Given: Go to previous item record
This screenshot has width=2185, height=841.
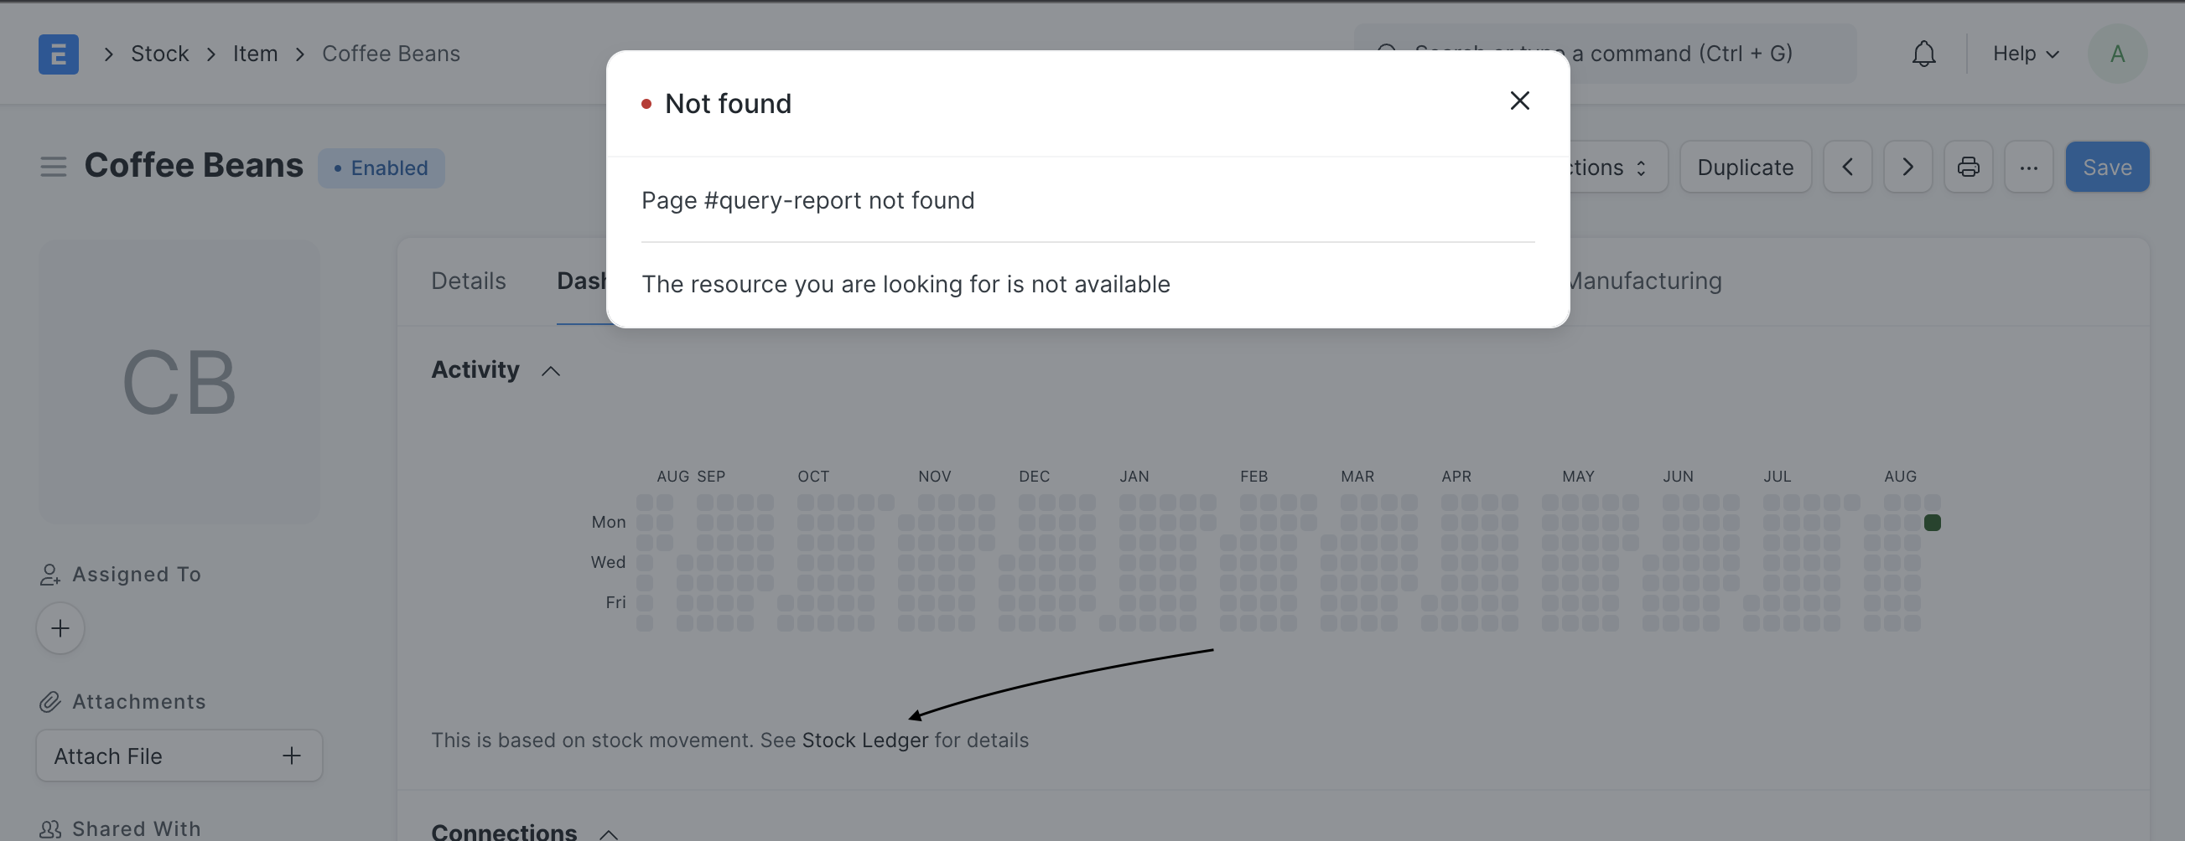Looking at the screenshot, I should 1847,166.
